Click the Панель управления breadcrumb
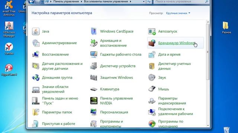Viewport: 238px width, 133px height. (66, 1)
